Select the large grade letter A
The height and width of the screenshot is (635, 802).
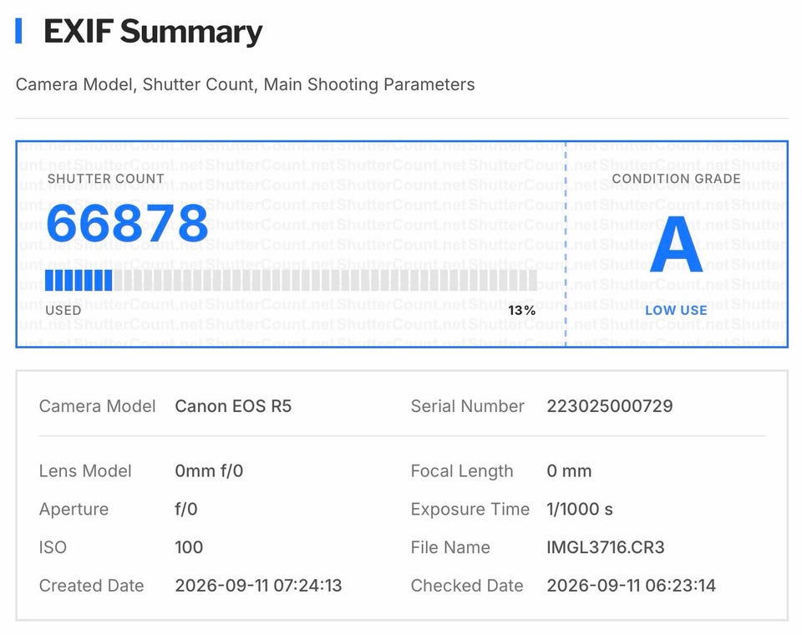pyautogui.click(x=676, y=245)
